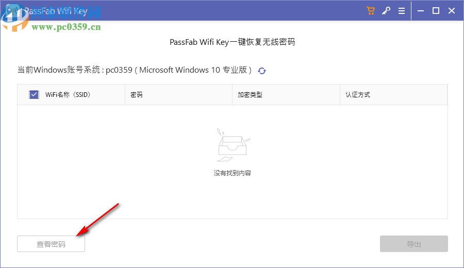
Task: Minimize the PassFab Wifi Key window
Action: point(421,11)
